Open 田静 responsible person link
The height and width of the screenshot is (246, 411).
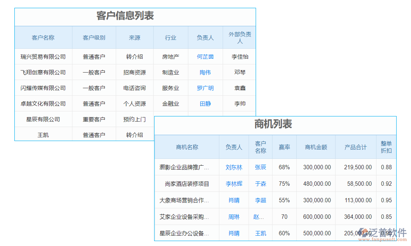205,104
